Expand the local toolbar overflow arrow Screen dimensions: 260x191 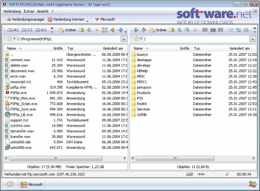126,32
